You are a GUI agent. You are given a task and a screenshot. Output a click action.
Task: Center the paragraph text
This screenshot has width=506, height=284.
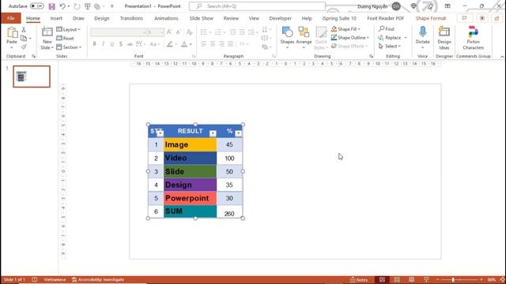click(x=213, y=44)
